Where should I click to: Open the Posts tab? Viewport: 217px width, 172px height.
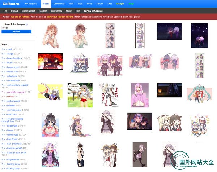pyautogui.click(x=46, y=4)
